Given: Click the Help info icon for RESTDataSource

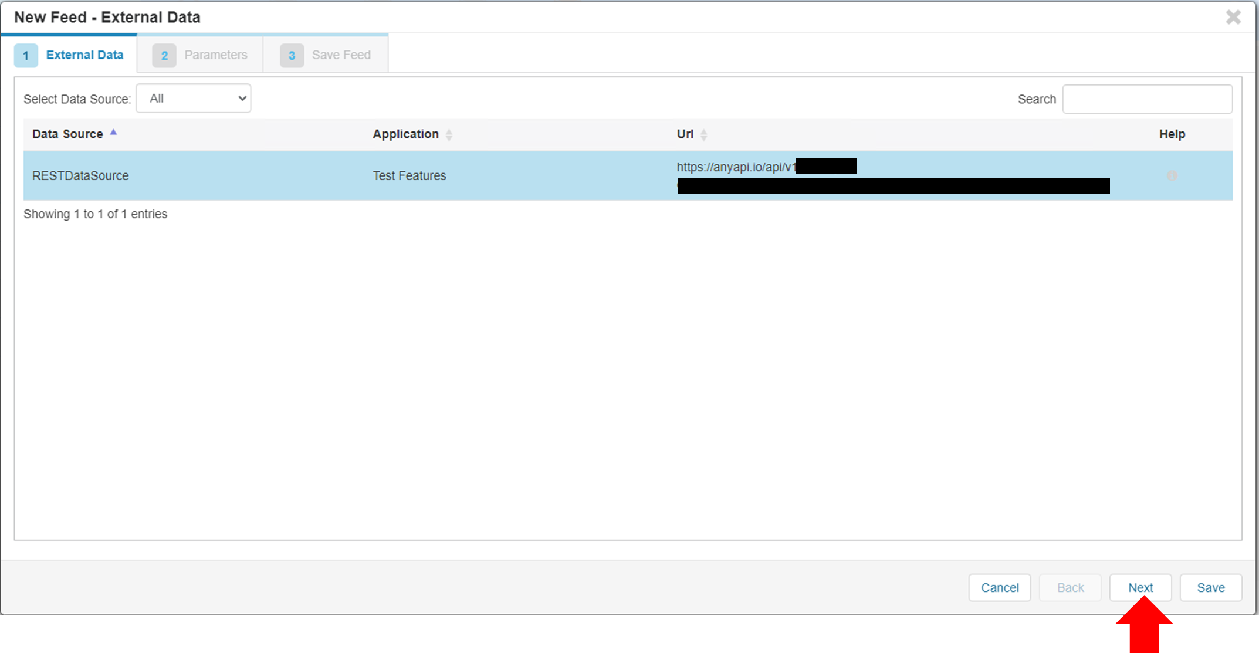Looking at the screenshot, I should click(1173, 175).
